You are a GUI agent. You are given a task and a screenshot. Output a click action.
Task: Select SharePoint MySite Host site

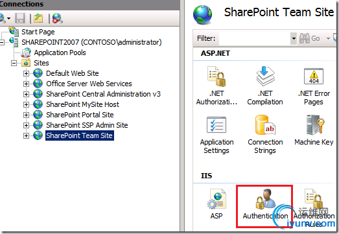(x=82, y=104)
